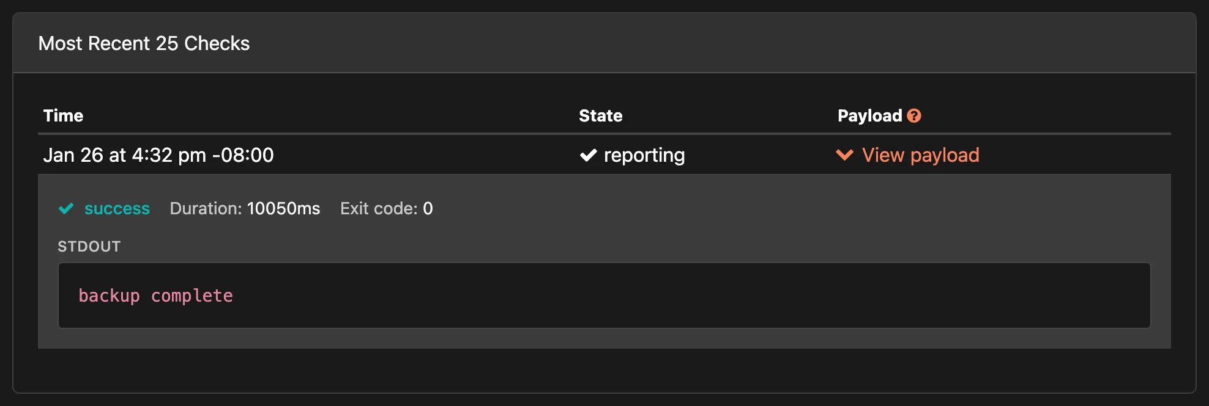Image resolution: width=1209 pixels, height=406 pixels.
Task: Click the reporting state text
Action: [645, 155]
